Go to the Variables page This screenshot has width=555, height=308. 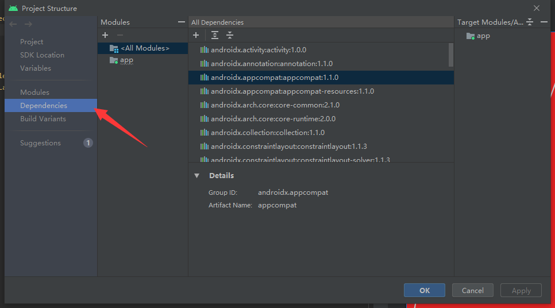(36, 68)
